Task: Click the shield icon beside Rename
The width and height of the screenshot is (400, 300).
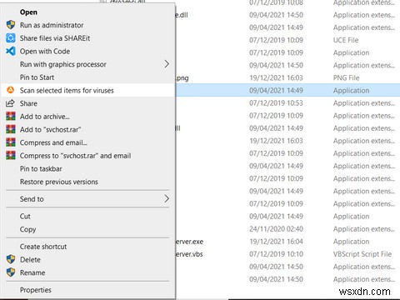Action: click(x=11, y=272)
